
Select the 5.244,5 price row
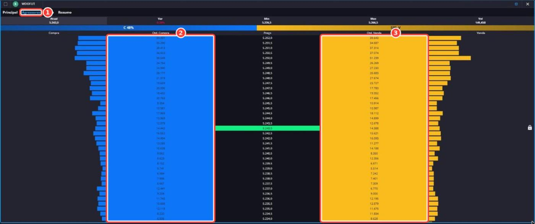pyautogui.click(x=267, y=113)
